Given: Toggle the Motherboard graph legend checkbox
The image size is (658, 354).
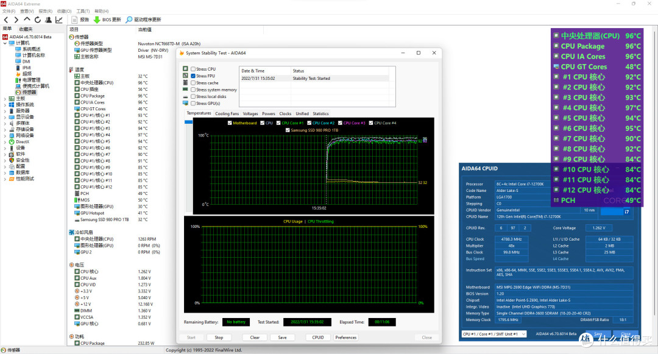Looking at the screenshot, I should (x=230, y=123).
